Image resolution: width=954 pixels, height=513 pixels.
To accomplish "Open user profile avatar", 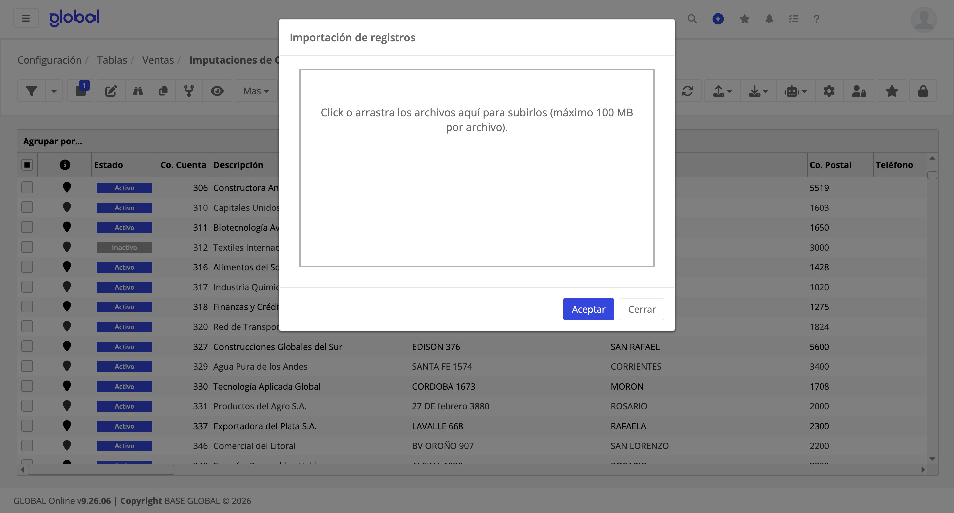I will coord(924,20).
